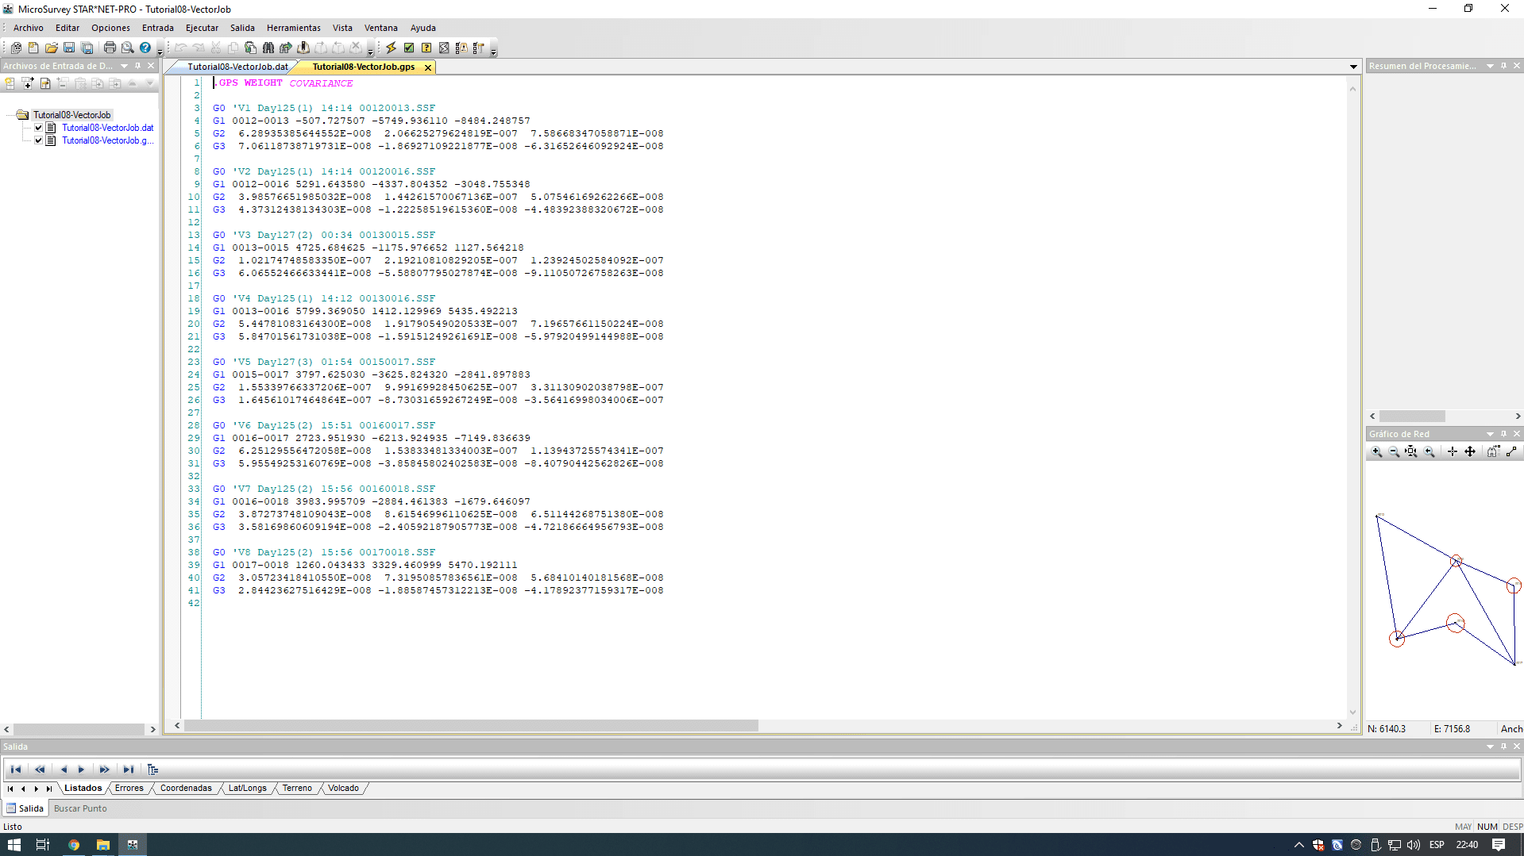Toggle pin on Archivos de Entrada panel
The height and width of the screenshot is (856, 1524).
[137, 66]
